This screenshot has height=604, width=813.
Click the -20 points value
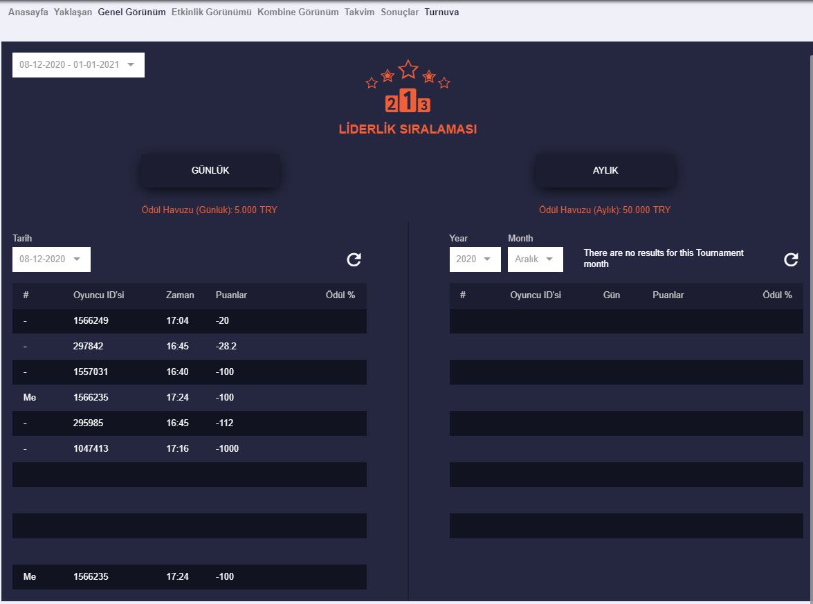pyautogui.click(x=222, y=321)
